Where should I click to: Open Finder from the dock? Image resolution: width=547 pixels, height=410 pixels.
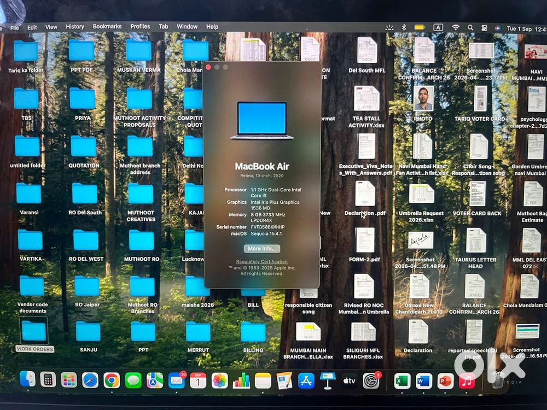pyautogui.click(x=27, y=380)
